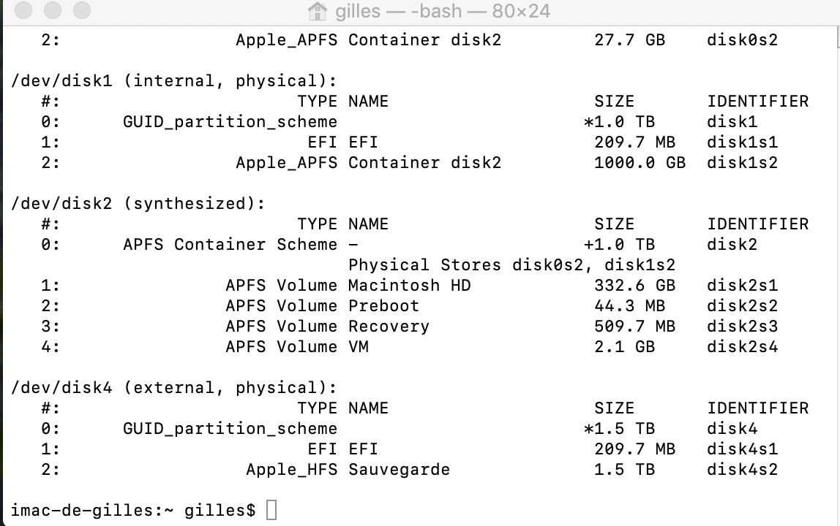Zoom the Terminal window to full size

(x=81, y=12)
